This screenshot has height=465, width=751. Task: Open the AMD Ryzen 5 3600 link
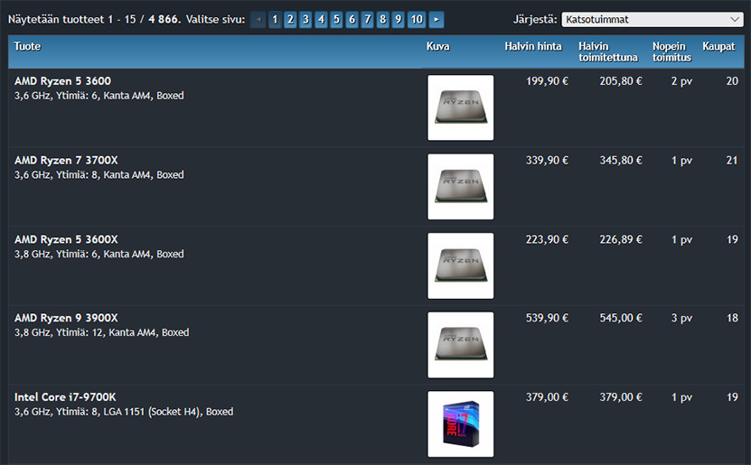click(x=62, y=81)
